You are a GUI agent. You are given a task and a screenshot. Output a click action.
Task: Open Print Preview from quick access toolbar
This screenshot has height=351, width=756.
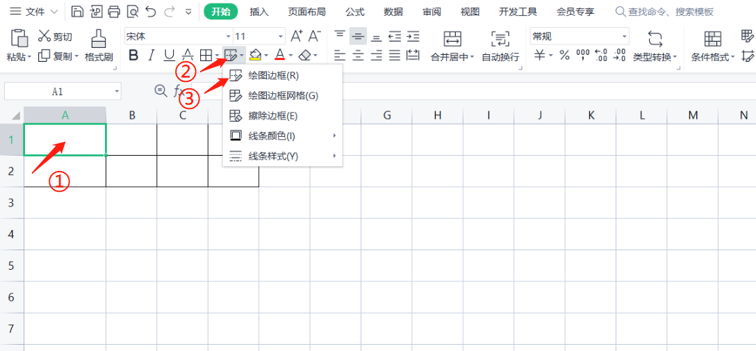point(133,12)
